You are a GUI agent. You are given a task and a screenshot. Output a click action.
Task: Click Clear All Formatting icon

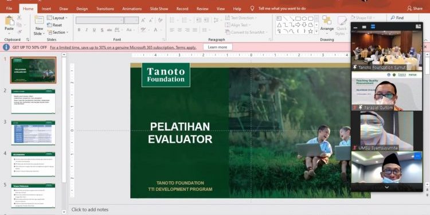coord(161,20)
